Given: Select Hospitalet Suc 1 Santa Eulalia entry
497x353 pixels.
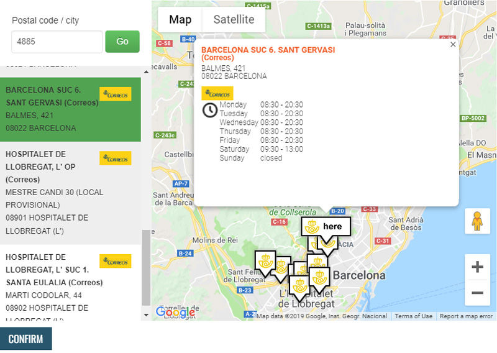Looking at the screenshot, I should [70, 283].
